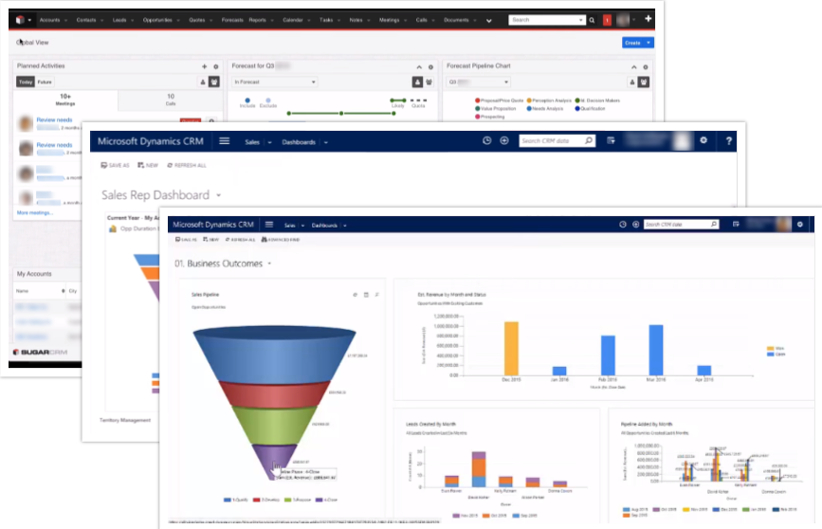Open the 01. Business Outcomes dashboard dropdown
822x529 pixels.
(x=269, y=264)
